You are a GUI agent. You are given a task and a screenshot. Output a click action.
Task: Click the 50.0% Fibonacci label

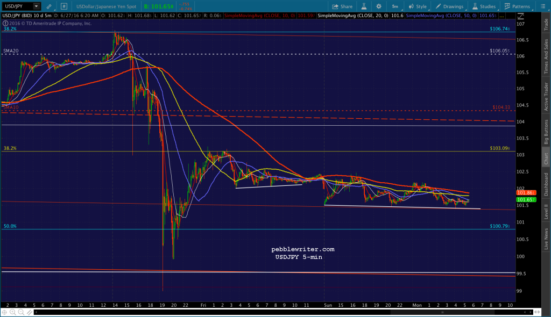(x=10, y=226)
